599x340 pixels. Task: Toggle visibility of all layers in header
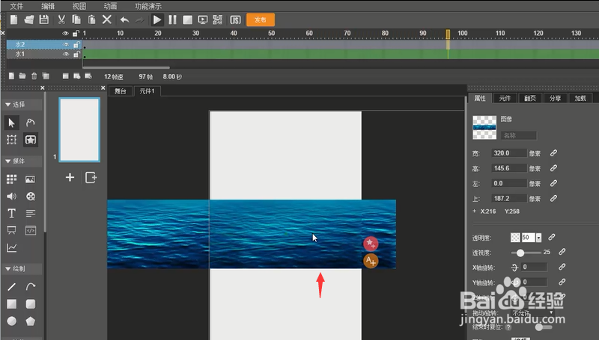tap(65, 33)
